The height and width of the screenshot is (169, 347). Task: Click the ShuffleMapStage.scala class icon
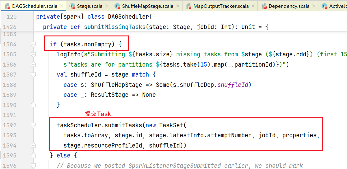[x=117, y=6]
